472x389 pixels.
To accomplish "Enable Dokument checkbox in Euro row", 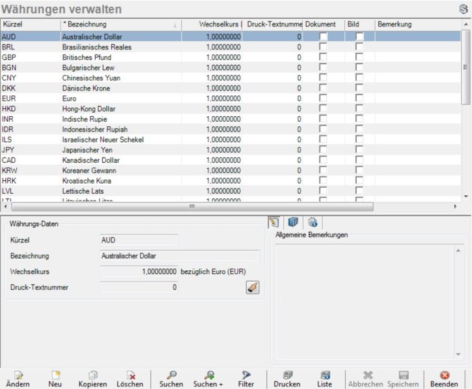I will [323, 99].
